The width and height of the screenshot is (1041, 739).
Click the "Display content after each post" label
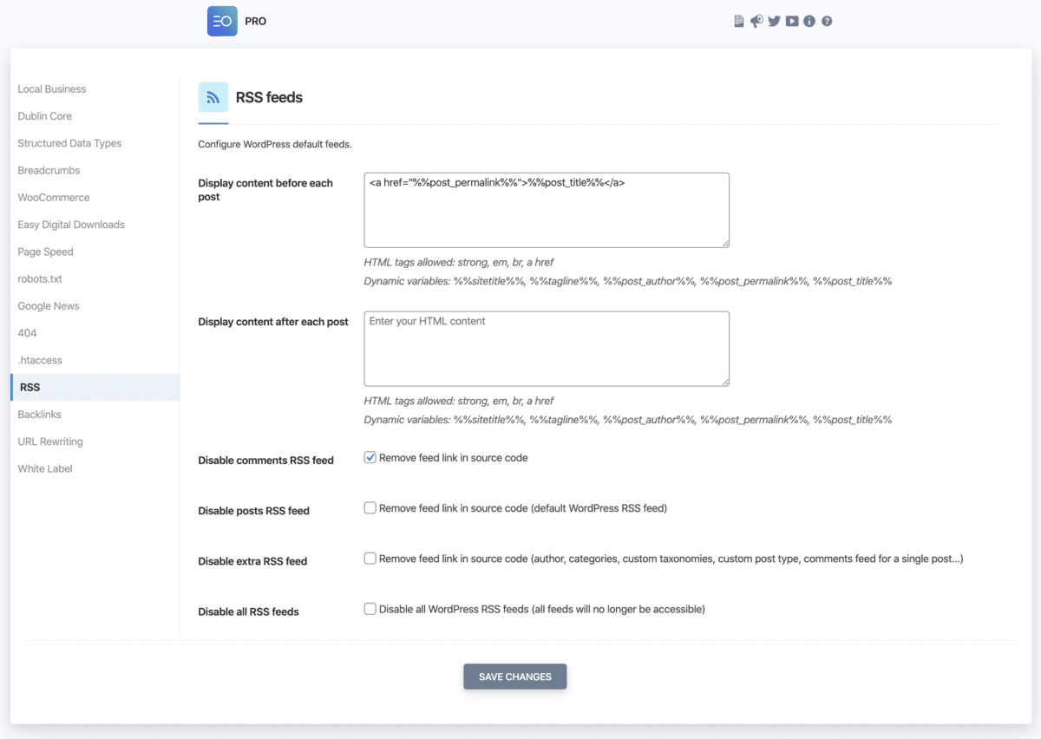coord(273,322)
